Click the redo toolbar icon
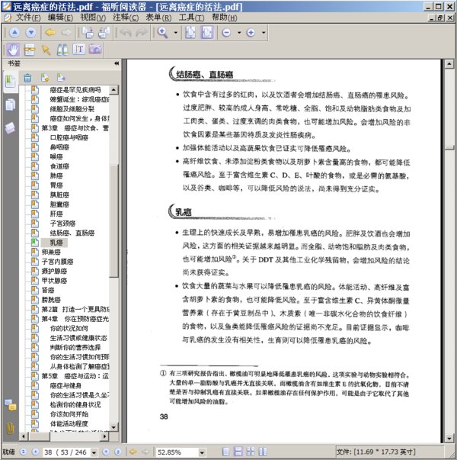This screenshot has width=457, height=460. tap(142, 33)
